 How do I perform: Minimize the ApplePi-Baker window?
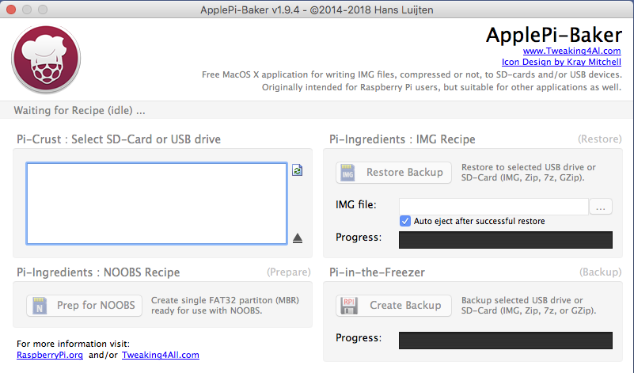(x=28, y=10)
